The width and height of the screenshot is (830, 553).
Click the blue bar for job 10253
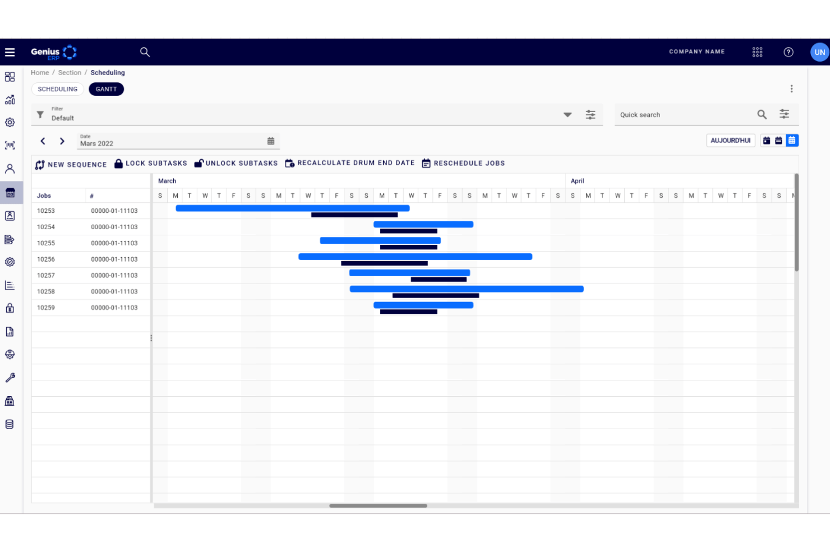[293, 208]
